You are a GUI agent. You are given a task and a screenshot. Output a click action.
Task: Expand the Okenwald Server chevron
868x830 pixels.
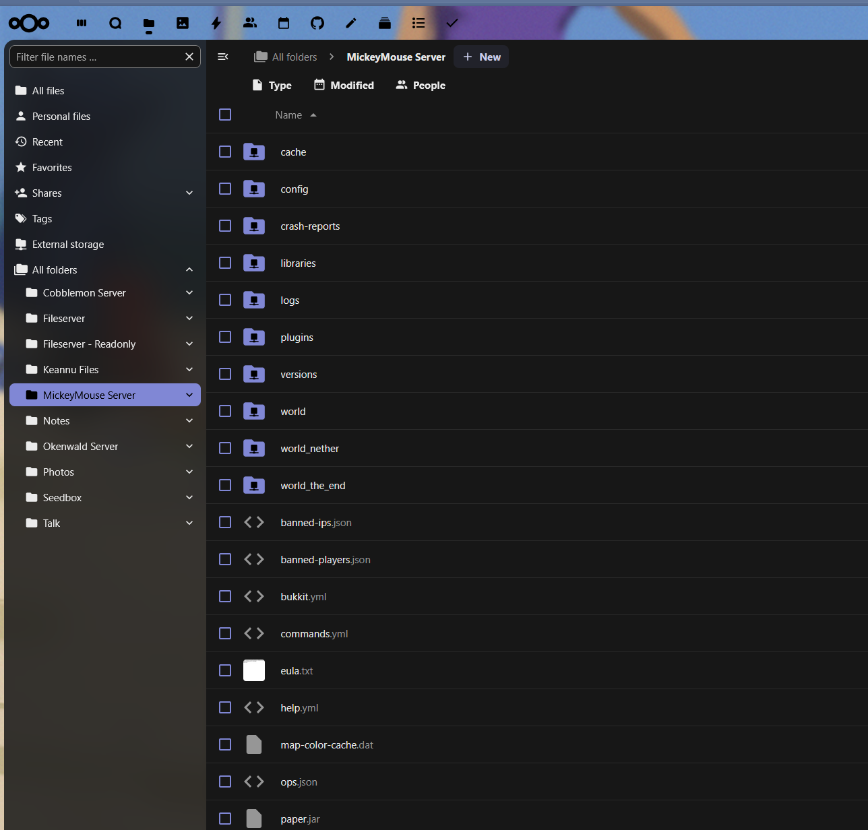coord(189,446)
